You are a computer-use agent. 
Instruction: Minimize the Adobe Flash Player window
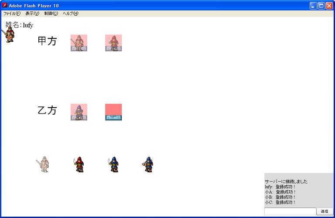click(x=314, y=6)
